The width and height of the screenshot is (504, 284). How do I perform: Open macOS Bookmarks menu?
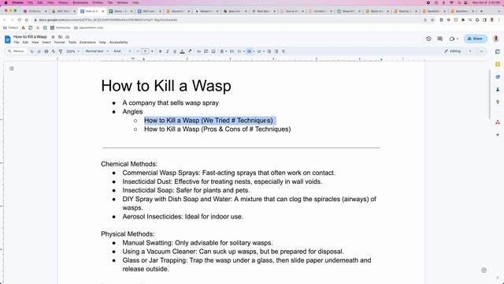[x=80, y=2]
